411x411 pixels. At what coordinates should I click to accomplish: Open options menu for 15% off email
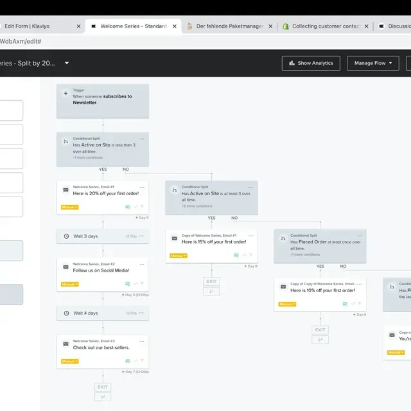[x=250, y=236]
